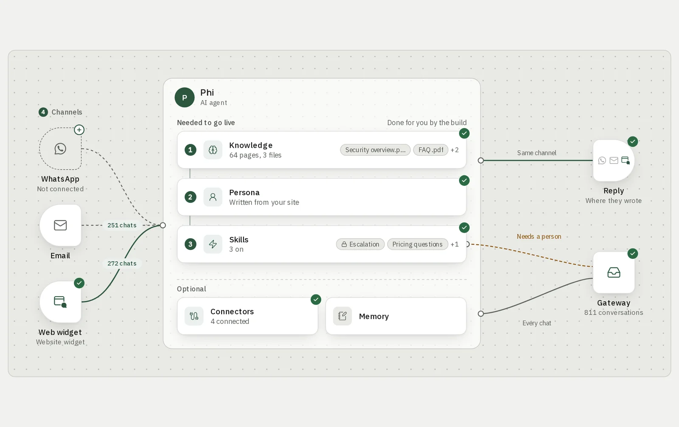This screenshot has height=427, width=679.
Task: Select the Pricing questions skill chip
Action: [418, 244]
